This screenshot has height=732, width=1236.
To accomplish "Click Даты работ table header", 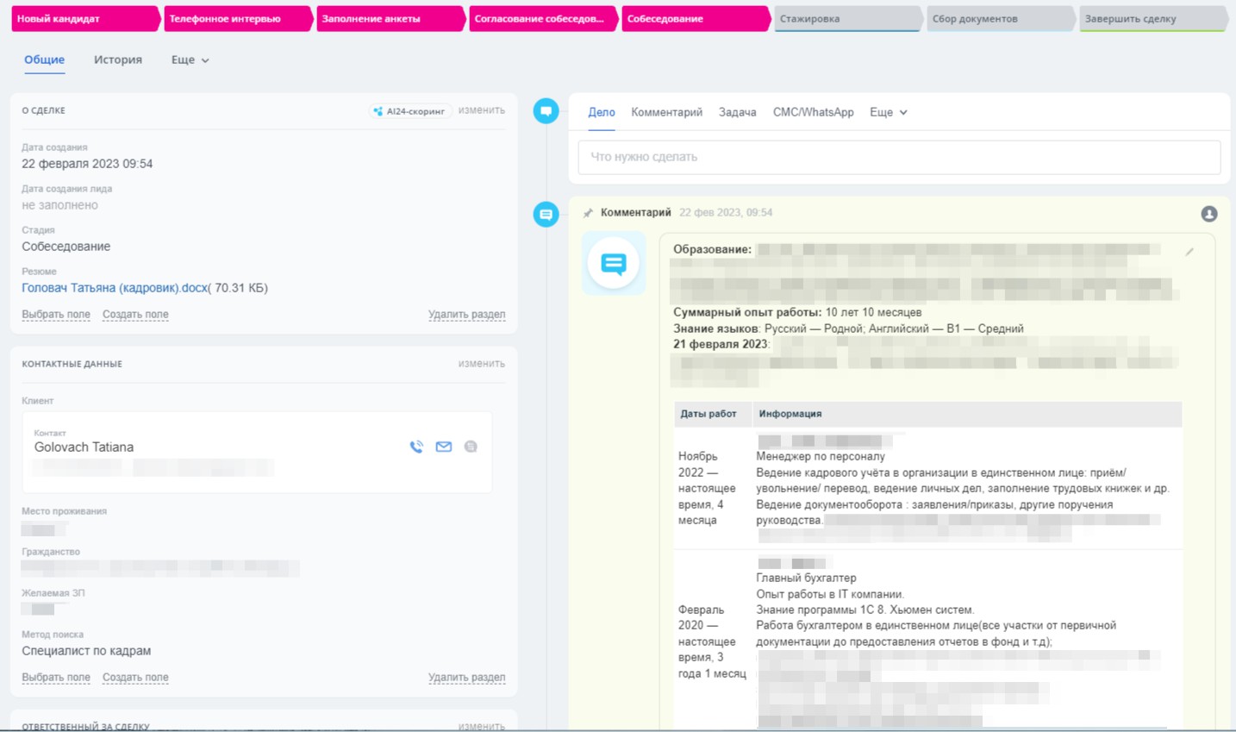I will pos(709,414).
